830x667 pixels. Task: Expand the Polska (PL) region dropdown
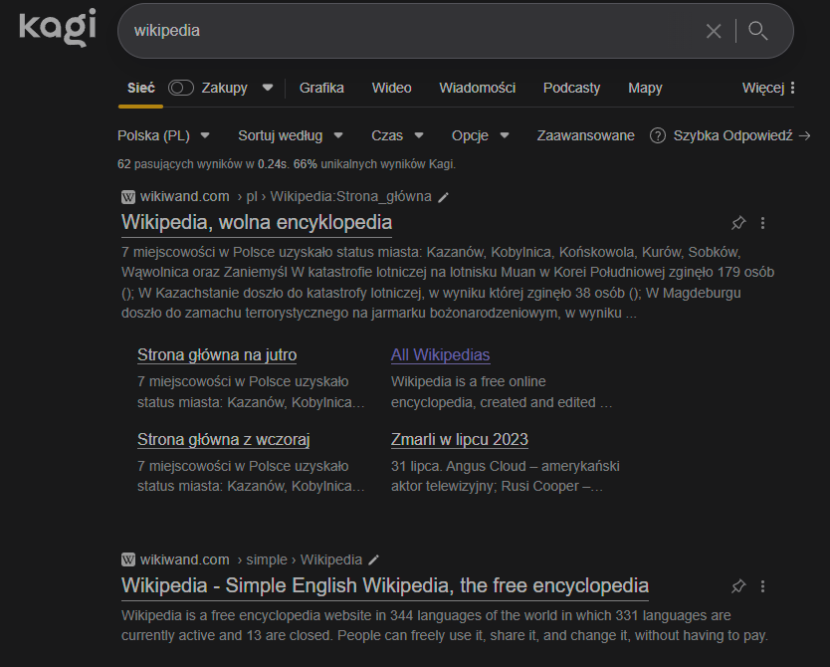click(163, 135)
